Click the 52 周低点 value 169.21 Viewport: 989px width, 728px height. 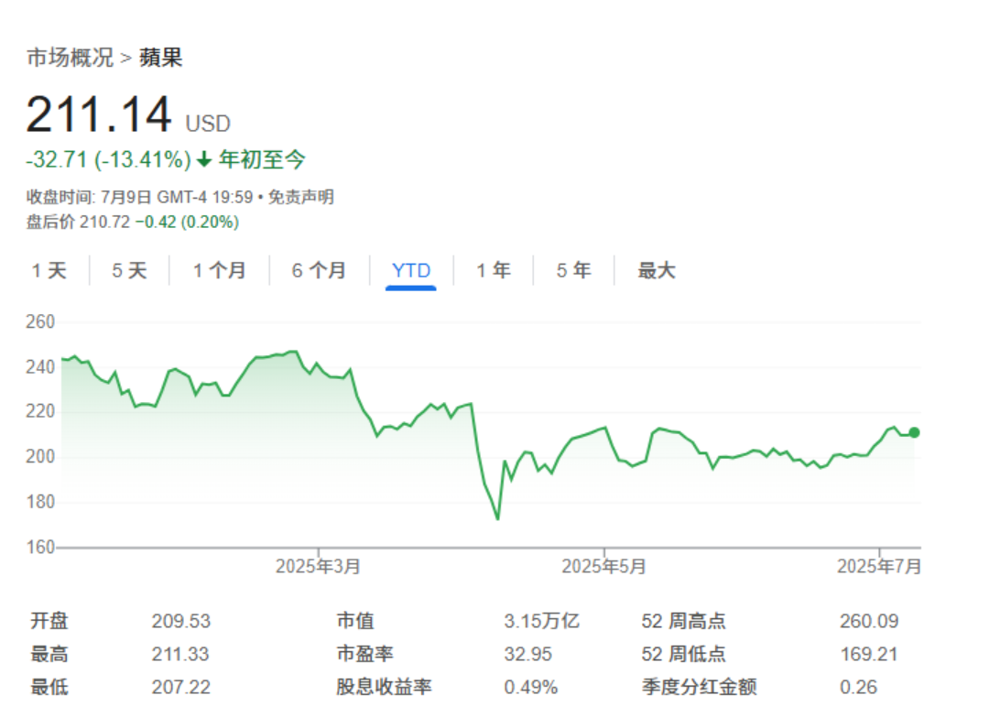point(868,654)
